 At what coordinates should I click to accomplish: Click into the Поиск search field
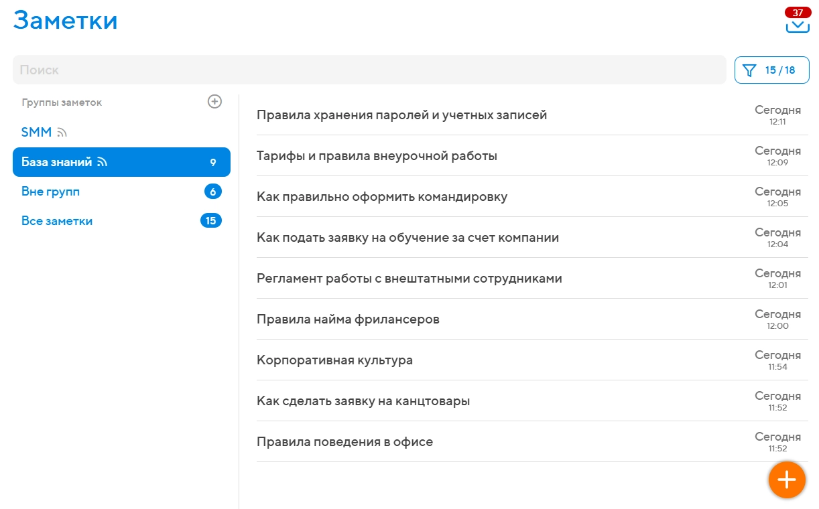(369, 70)
